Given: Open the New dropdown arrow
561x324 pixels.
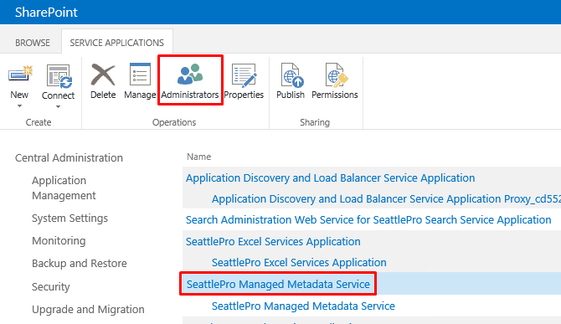Looking at the screenshot, I should pos(20,105).
